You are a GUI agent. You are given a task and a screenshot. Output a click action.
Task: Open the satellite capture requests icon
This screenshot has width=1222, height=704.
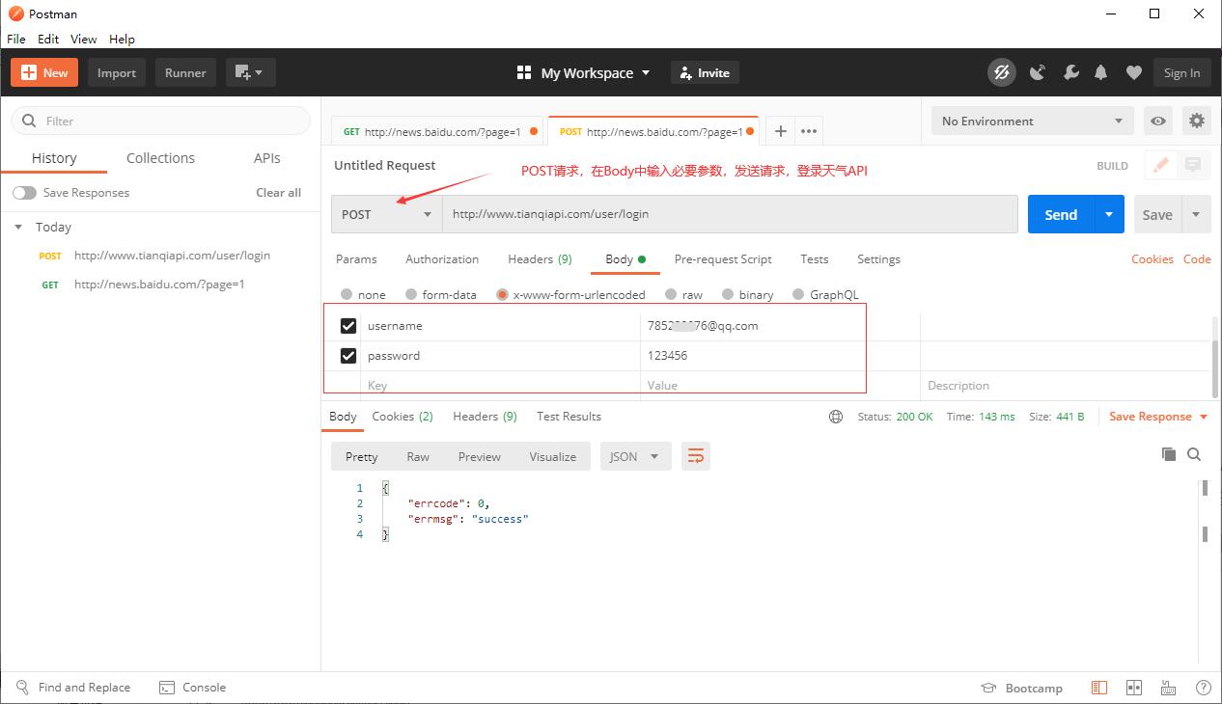pos(1038,72)
